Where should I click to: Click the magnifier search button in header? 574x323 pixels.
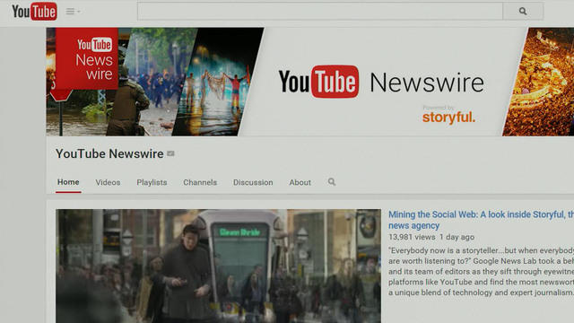click(523, 12)
